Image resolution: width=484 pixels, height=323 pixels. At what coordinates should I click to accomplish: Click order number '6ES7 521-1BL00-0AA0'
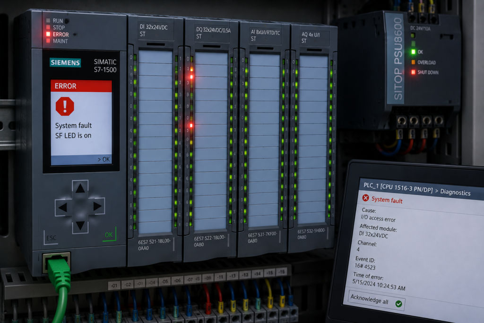pos(154,244)
